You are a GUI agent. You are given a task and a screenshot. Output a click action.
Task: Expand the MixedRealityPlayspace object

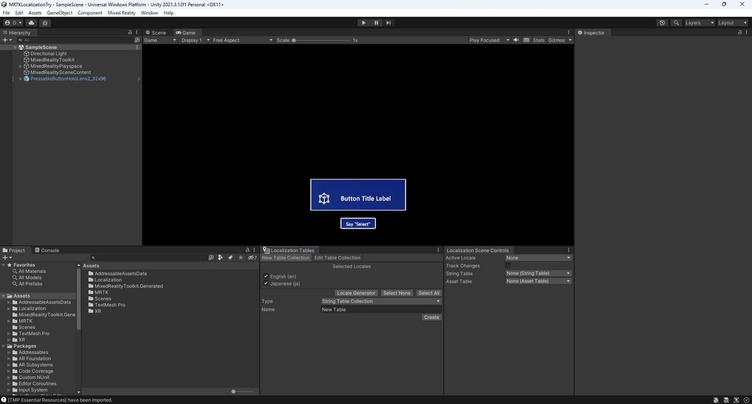[x=20, y=66]
